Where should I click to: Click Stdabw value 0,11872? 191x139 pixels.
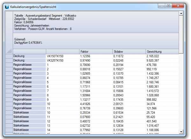pyautogui.click(x=118, y=56)
